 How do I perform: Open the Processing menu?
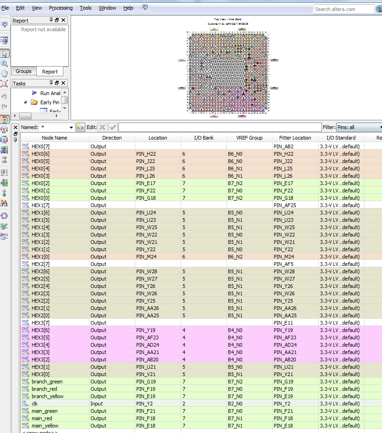[x=61, y=7]
